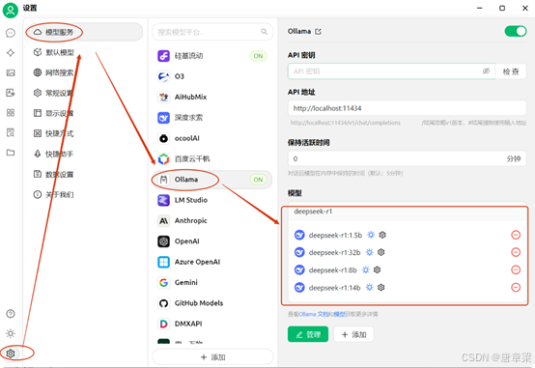Toggle API key visibility eye icon
The image size is (535, 368).
pos(486,71)
